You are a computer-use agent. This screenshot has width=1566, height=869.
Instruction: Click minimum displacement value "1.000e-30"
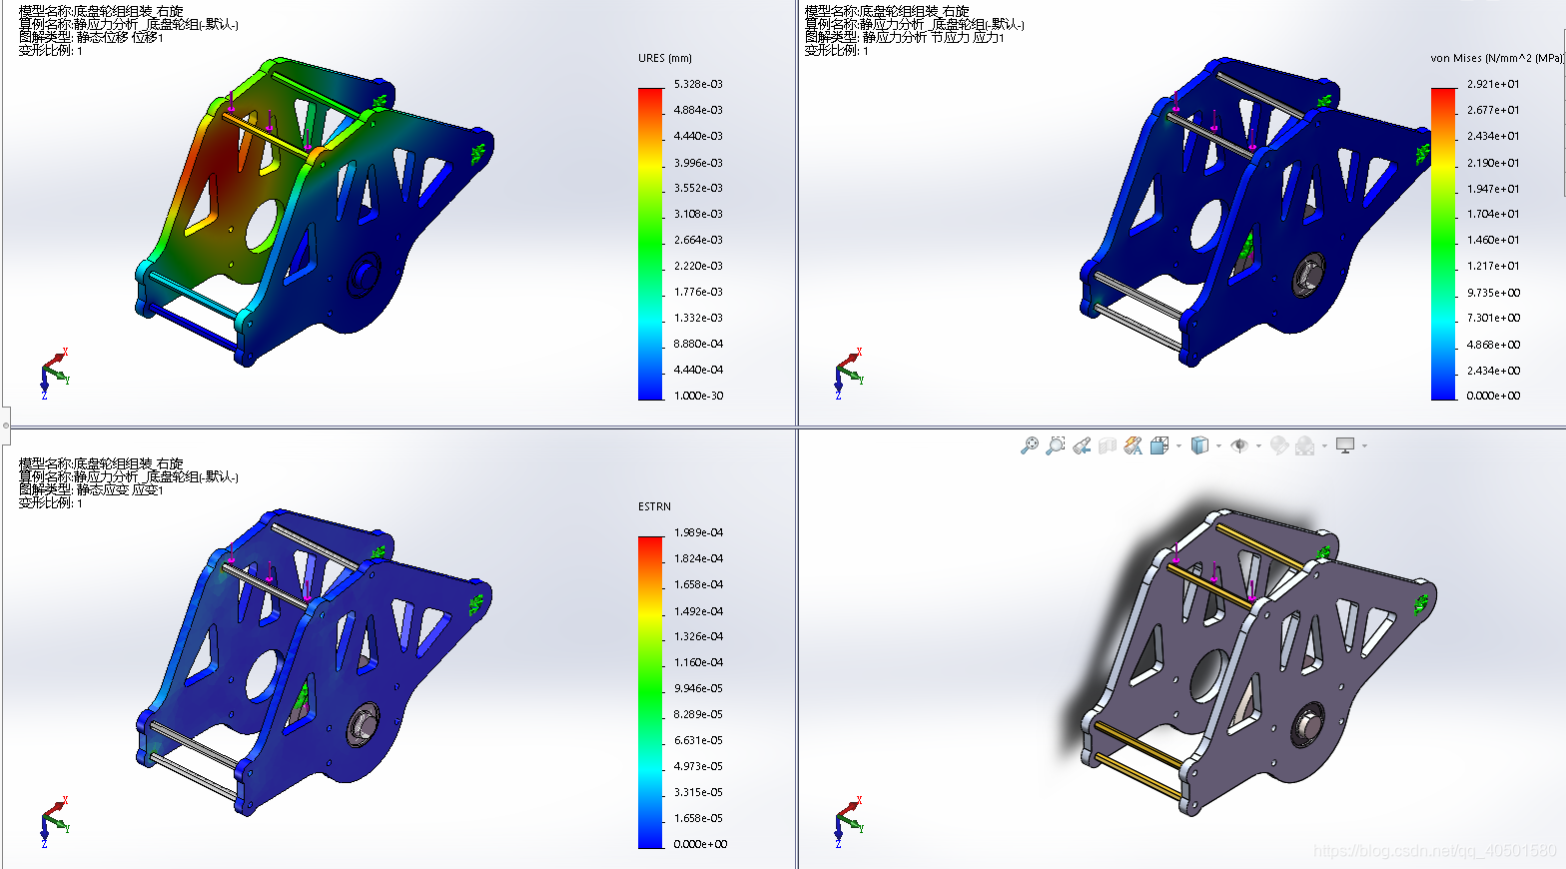click(698, 396)
